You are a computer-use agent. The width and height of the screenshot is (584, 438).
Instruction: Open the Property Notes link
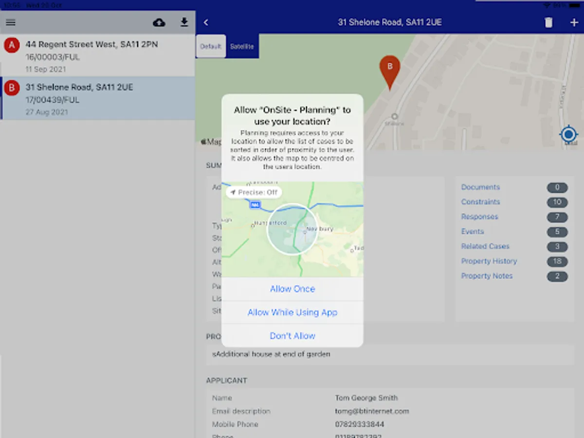pos(487,276)
